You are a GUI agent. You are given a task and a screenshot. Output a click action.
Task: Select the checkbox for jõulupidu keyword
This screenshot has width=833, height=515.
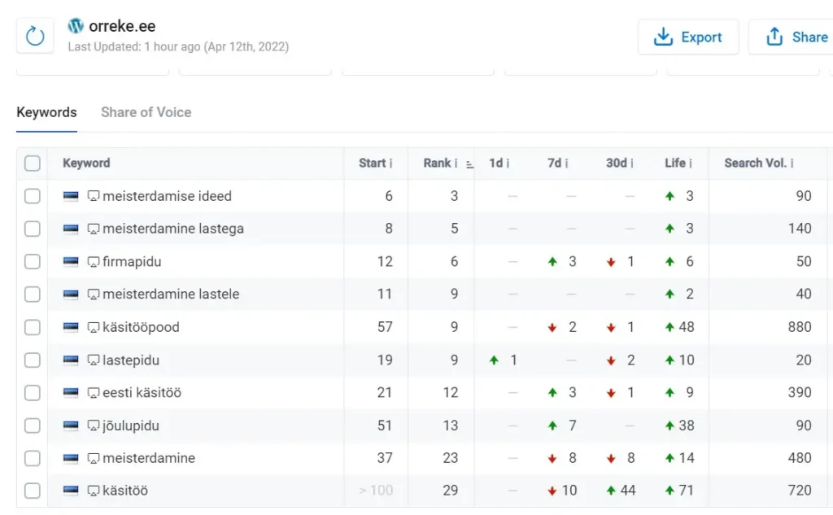point(33,426)
